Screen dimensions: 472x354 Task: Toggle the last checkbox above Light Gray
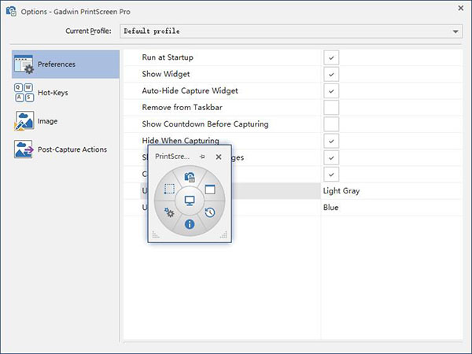coord(331,175)
